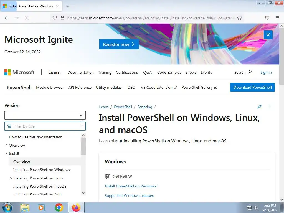
Task: Close the Install PowerShell browser tab
Action: point(57,6)
